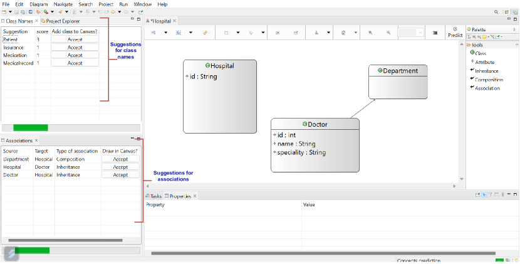Open the zoom level combo box
This screenshot has width=520, height=264.
410,33
